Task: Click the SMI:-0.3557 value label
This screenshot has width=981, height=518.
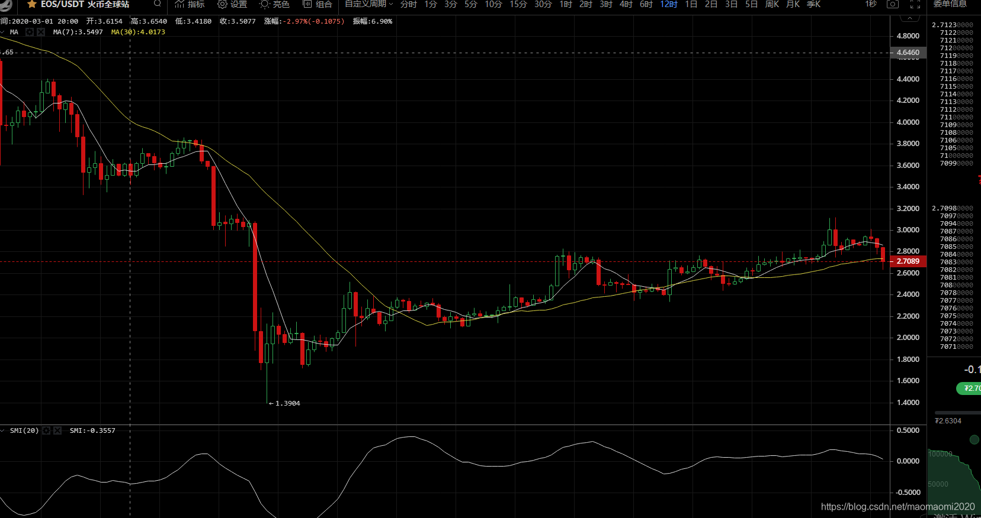Action: pyautogui.click(x=92, y=430)
